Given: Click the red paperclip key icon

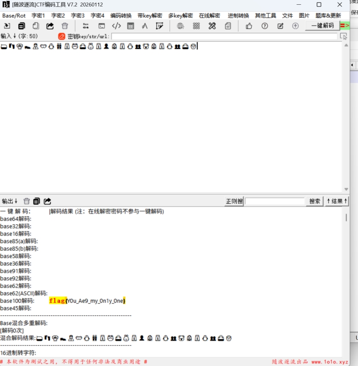Looking at the screenshot, I should click(62, 37).
